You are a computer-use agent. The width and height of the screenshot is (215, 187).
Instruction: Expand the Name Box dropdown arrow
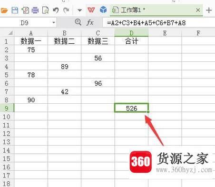coord(54,23)
